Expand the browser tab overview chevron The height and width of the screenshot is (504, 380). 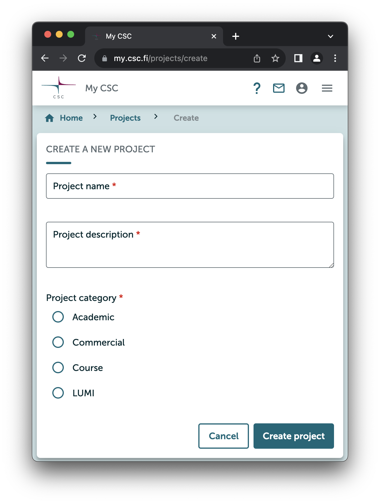[x=330, y=36]
